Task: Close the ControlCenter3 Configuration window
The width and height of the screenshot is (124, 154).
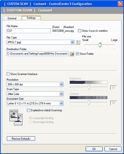Action: 120,4
